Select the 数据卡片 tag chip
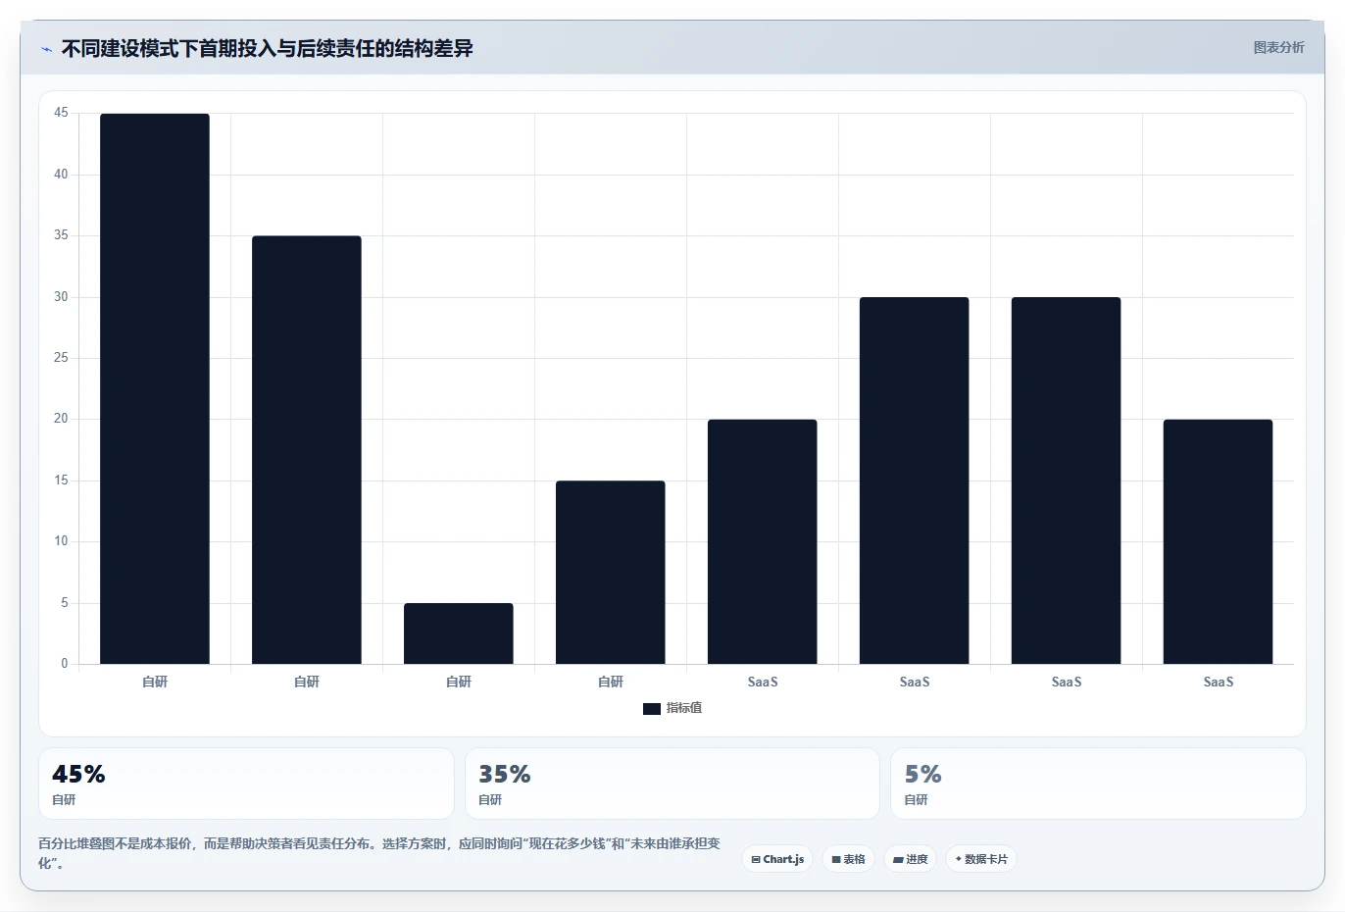 [981, 859]
